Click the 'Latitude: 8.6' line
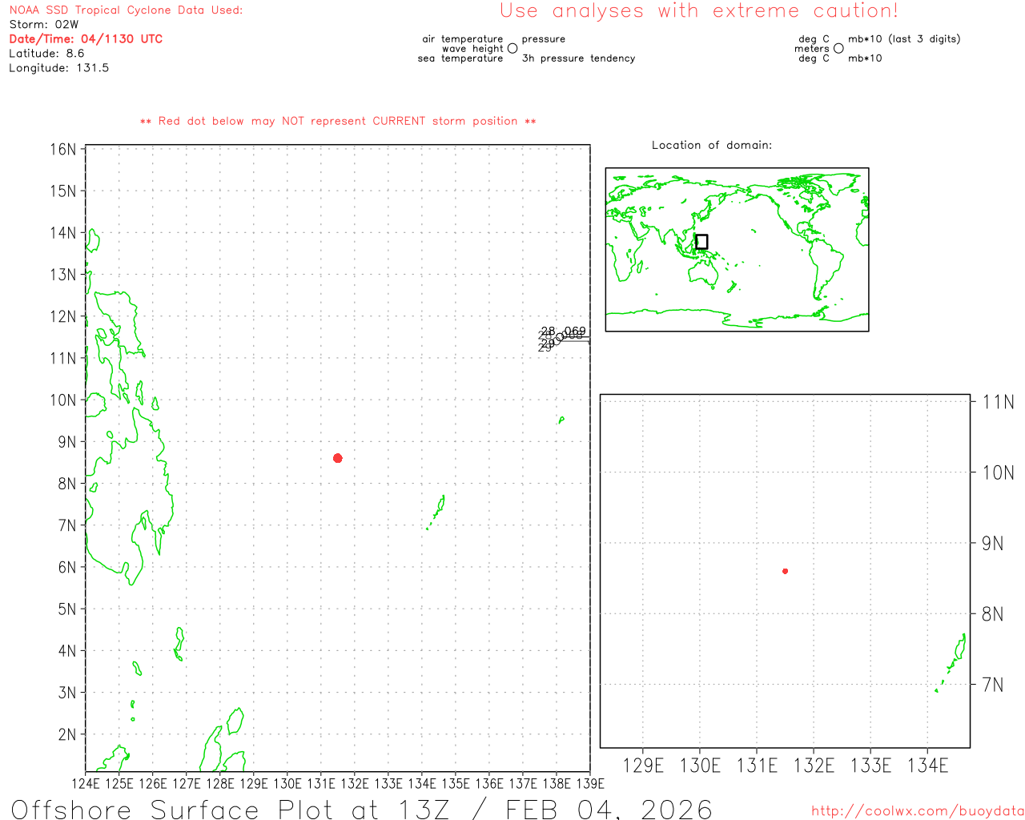Viewport: 1025px width, 820px height. (x=46, y=54)
